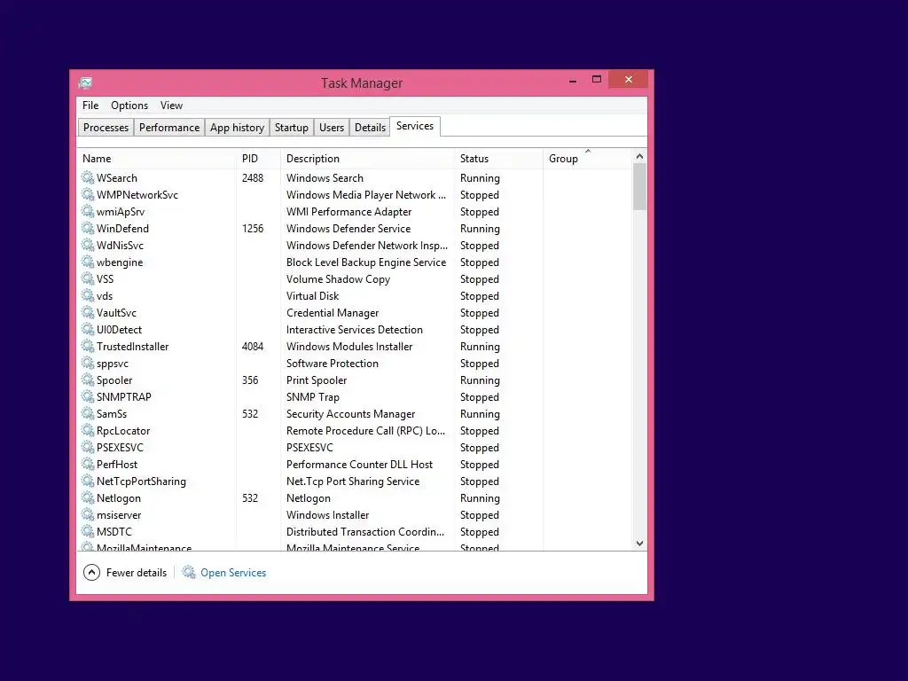Switch to the Details tab
The image size is (908, 681).
pyautogui.click(x=370, y=128)
